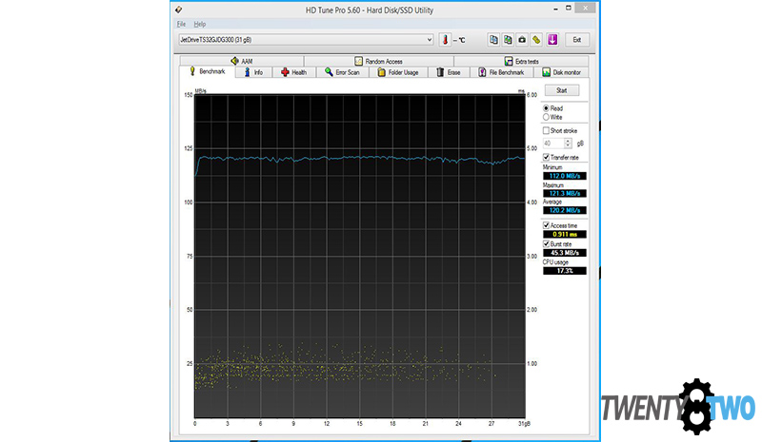Enable the Short stroke checkbox
This screenshot has height=442, width=762.
(x=546, y=130)
